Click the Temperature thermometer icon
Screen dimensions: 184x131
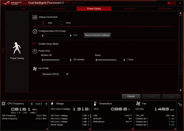click(x=95, y=103)
